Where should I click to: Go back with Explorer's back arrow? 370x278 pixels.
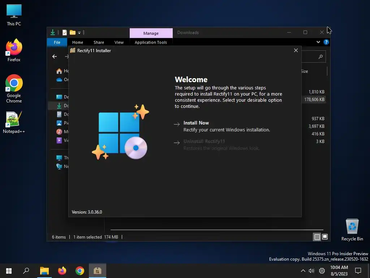pyautogui.click(x=55, y=56)
